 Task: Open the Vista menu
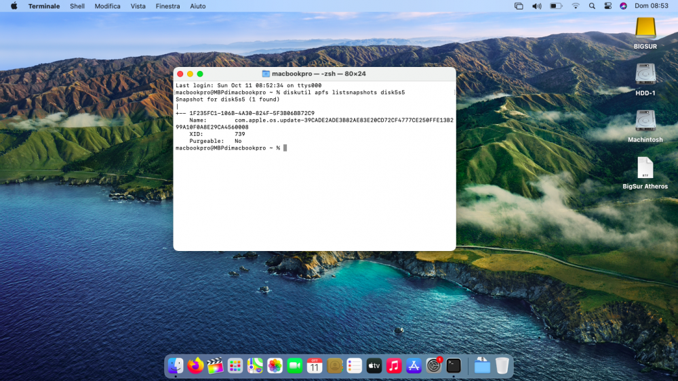138,6
